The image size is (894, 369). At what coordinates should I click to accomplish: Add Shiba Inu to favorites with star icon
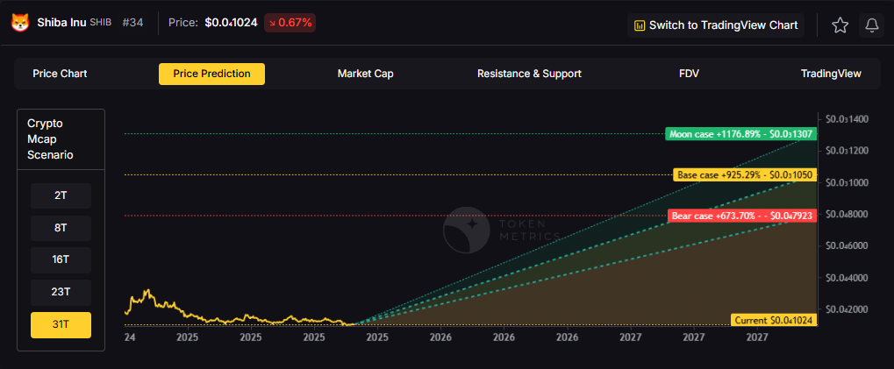840,25
